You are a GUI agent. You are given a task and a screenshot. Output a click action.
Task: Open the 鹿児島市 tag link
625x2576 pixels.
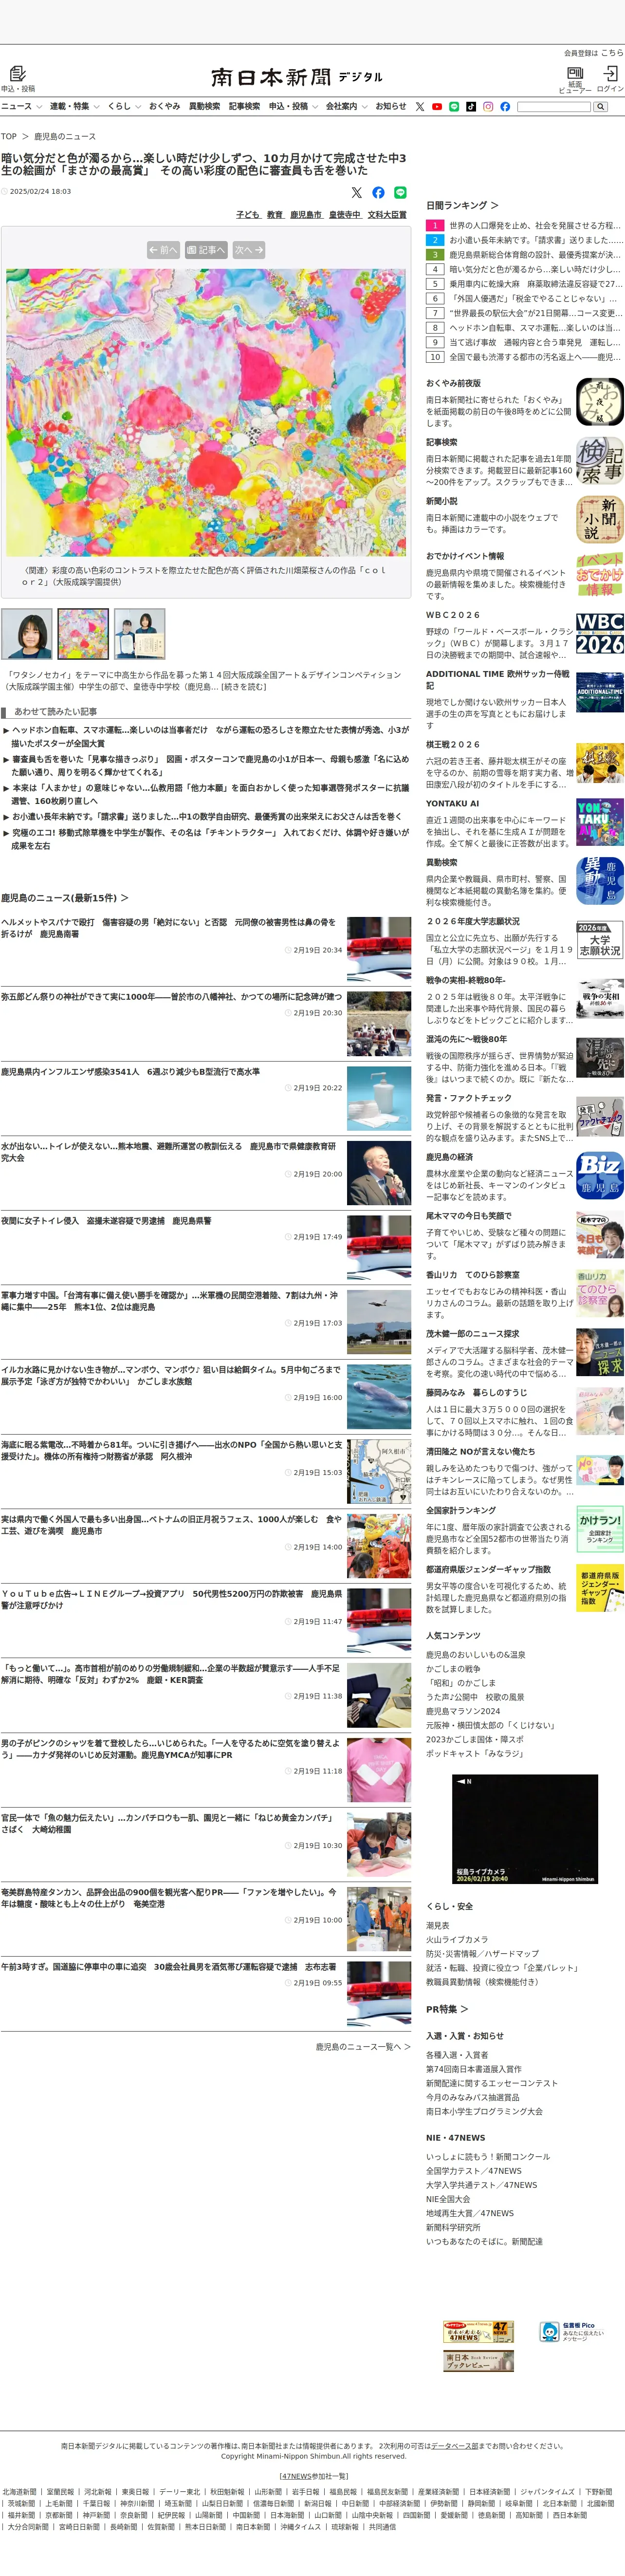pos(306,215)
